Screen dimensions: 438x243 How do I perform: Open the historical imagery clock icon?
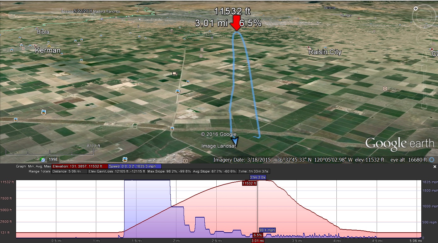tap(42, 159)
